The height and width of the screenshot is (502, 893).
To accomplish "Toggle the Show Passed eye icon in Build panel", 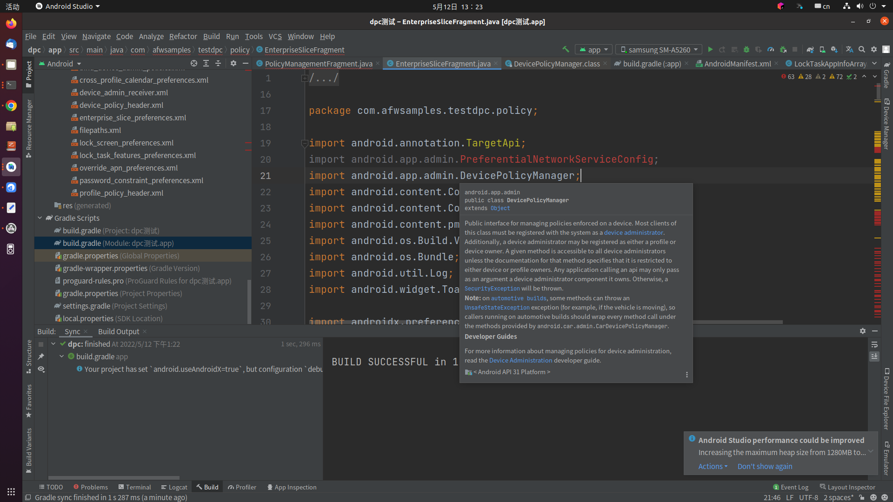I will 41,369.
